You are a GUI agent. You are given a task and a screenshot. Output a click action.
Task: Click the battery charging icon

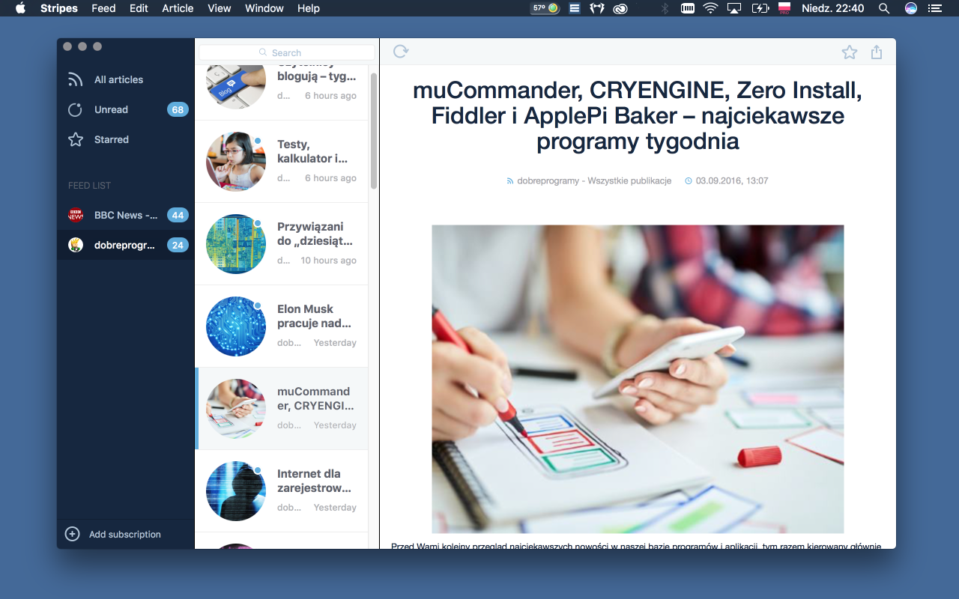click(760, 8)
